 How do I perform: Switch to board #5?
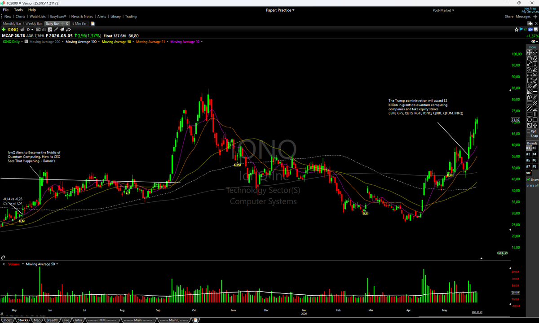click(x=529, y=160)
